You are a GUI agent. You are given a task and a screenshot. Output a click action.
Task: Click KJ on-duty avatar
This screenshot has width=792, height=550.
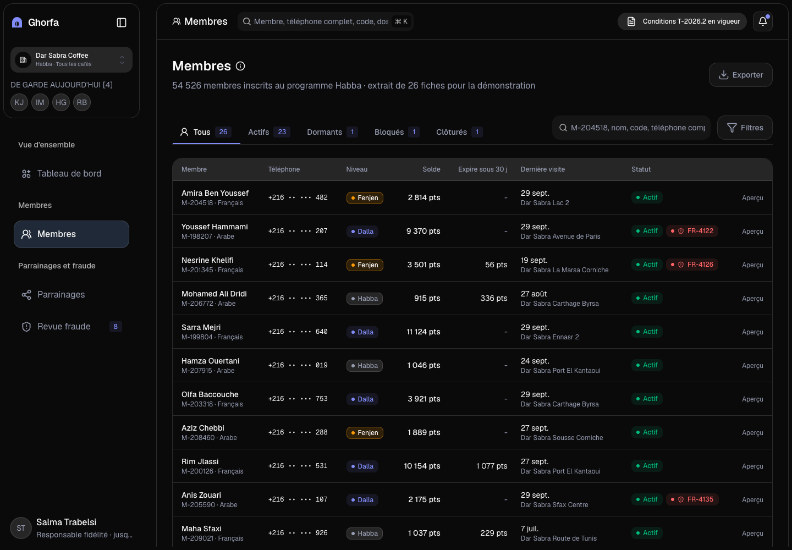coord(19,102)
